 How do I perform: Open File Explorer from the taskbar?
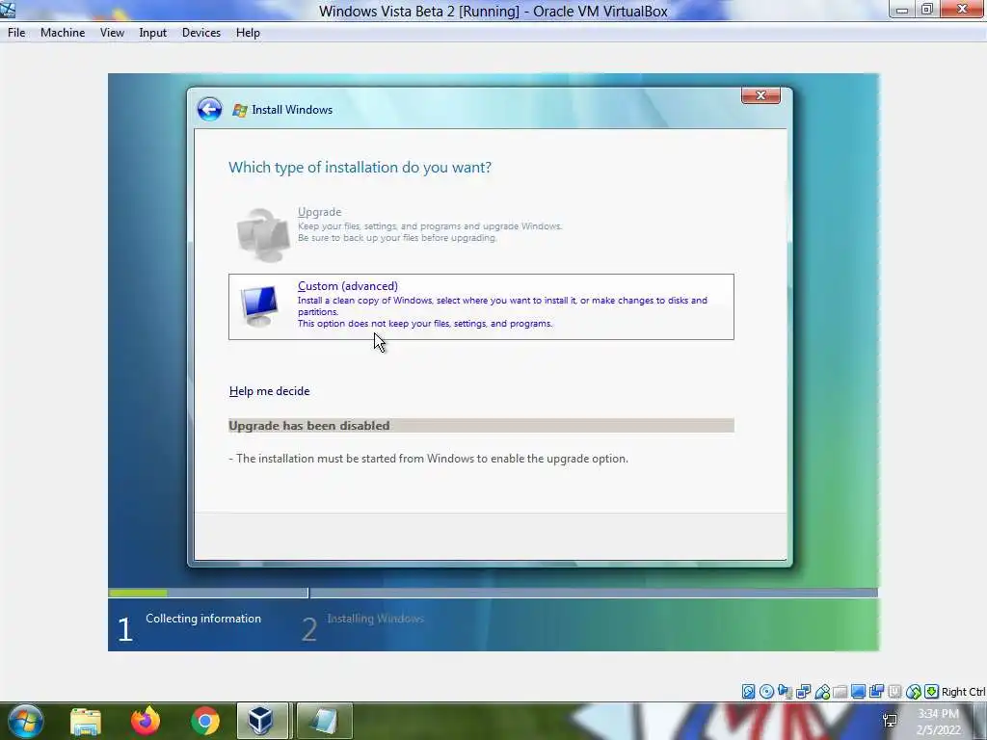tap(86, 721)
